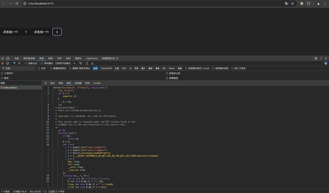Check the 大请求行 checkbox

pos(2,73)
